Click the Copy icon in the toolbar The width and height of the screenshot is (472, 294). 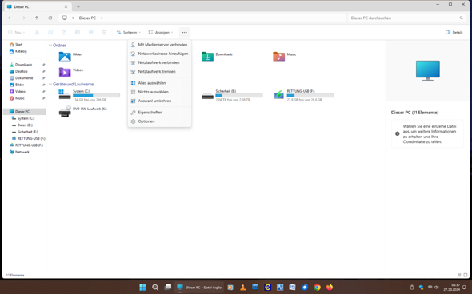50,32
